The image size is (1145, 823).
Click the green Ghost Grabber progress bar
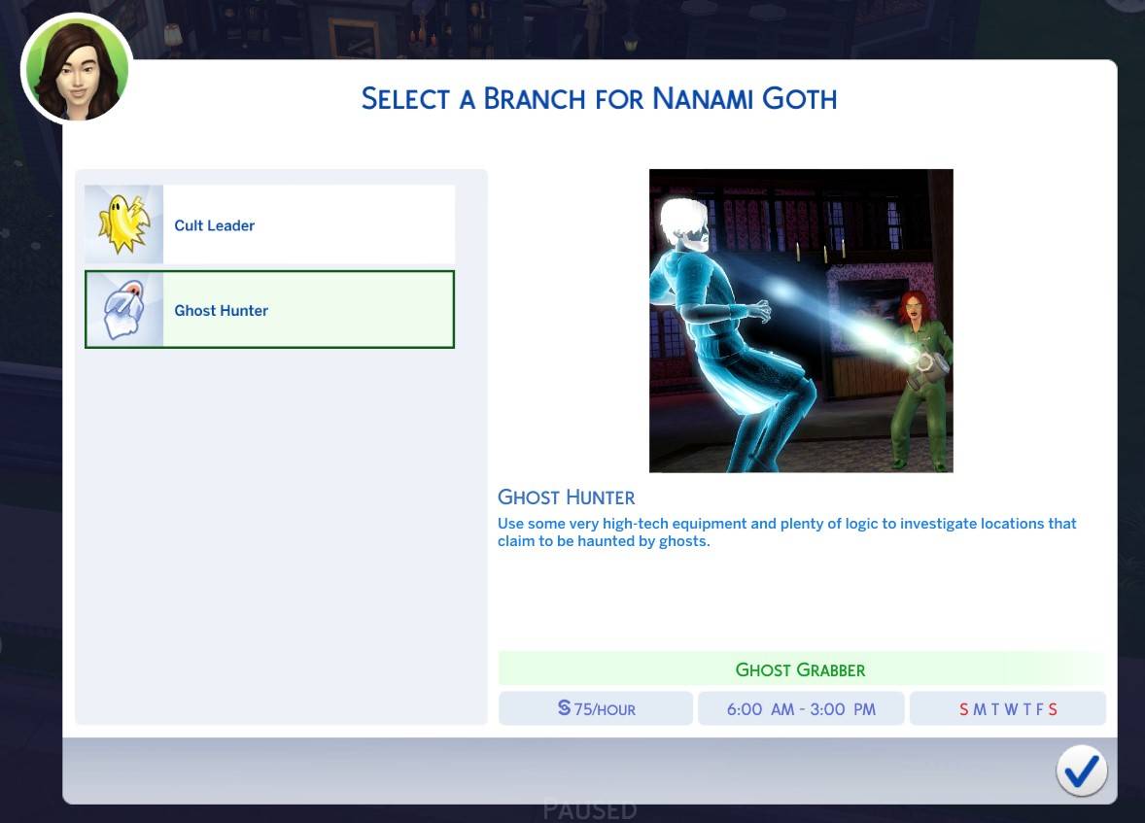pyautogui.click(x=801, y=668)
